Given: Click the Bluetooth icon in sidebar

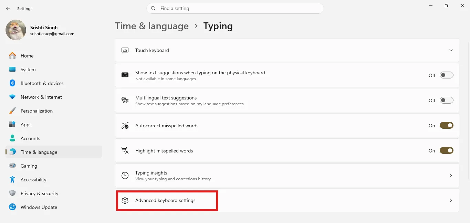Looking at the screenshot, I should pos(12,83).
